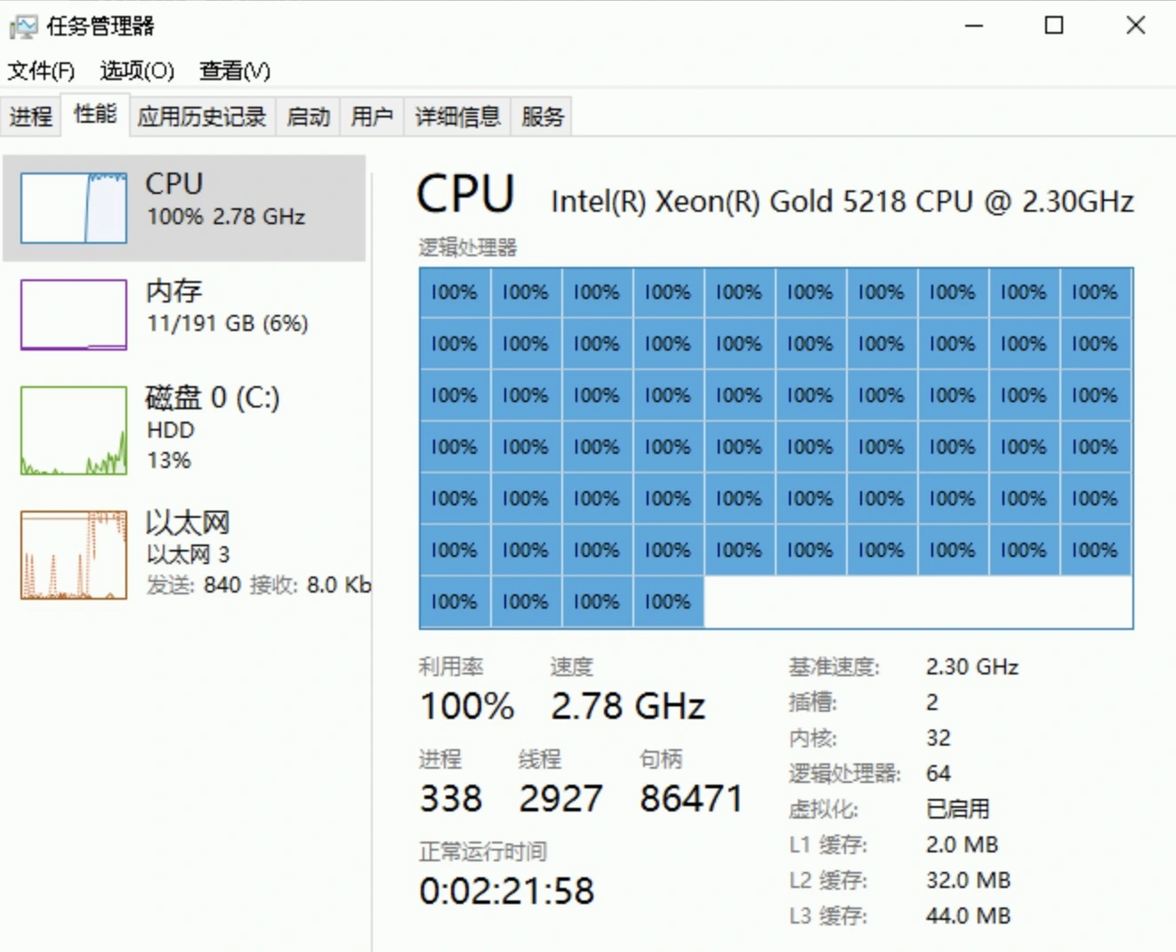This screenshot has width=1176, height=952.
Task: Switch to the 用户 tab
Action: pos(372,117)
